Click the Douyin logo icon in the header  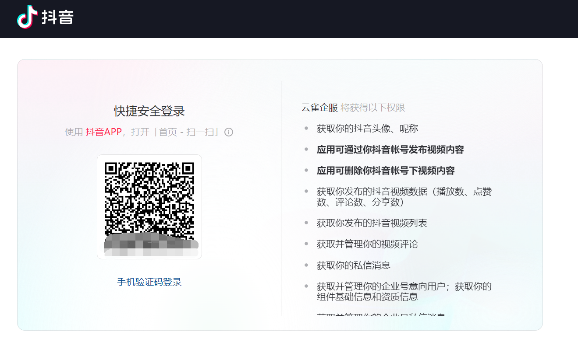tap(27, 17)
